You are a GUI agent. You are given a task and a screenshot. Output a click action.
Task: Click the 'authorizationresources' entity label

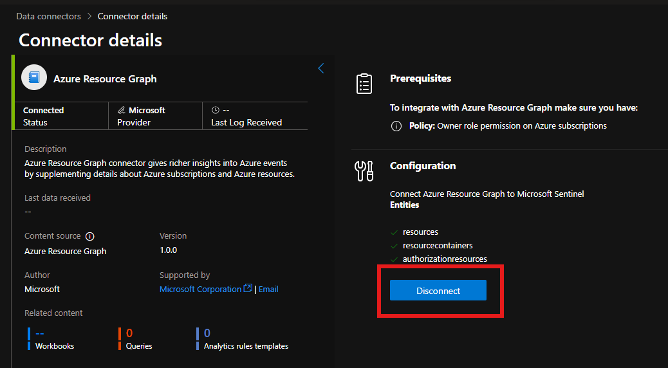[445, 259]
